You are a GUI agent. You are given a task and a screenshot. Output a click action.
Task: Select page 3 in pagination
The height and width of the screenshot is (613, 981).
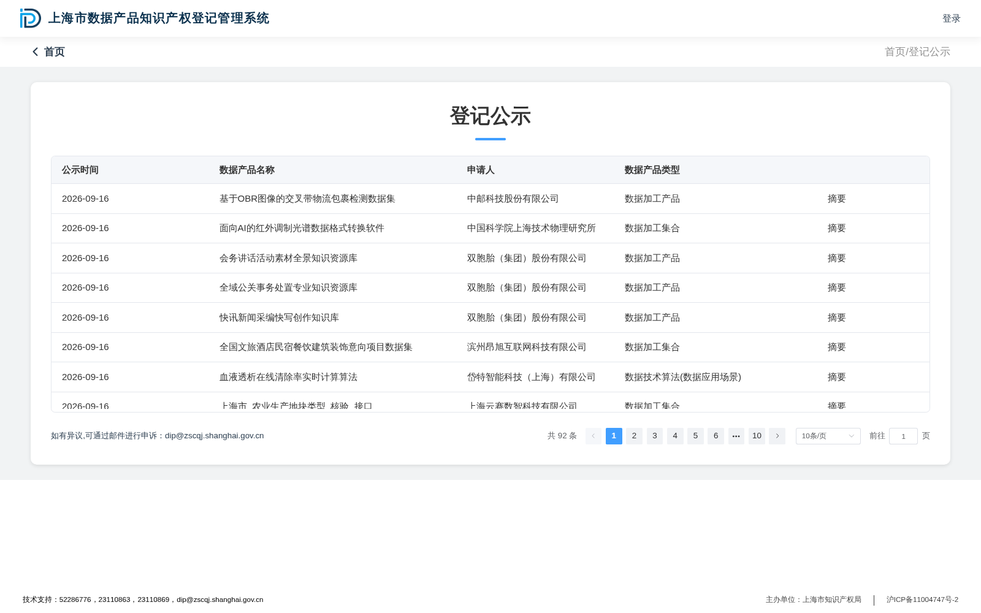[655, 436]
